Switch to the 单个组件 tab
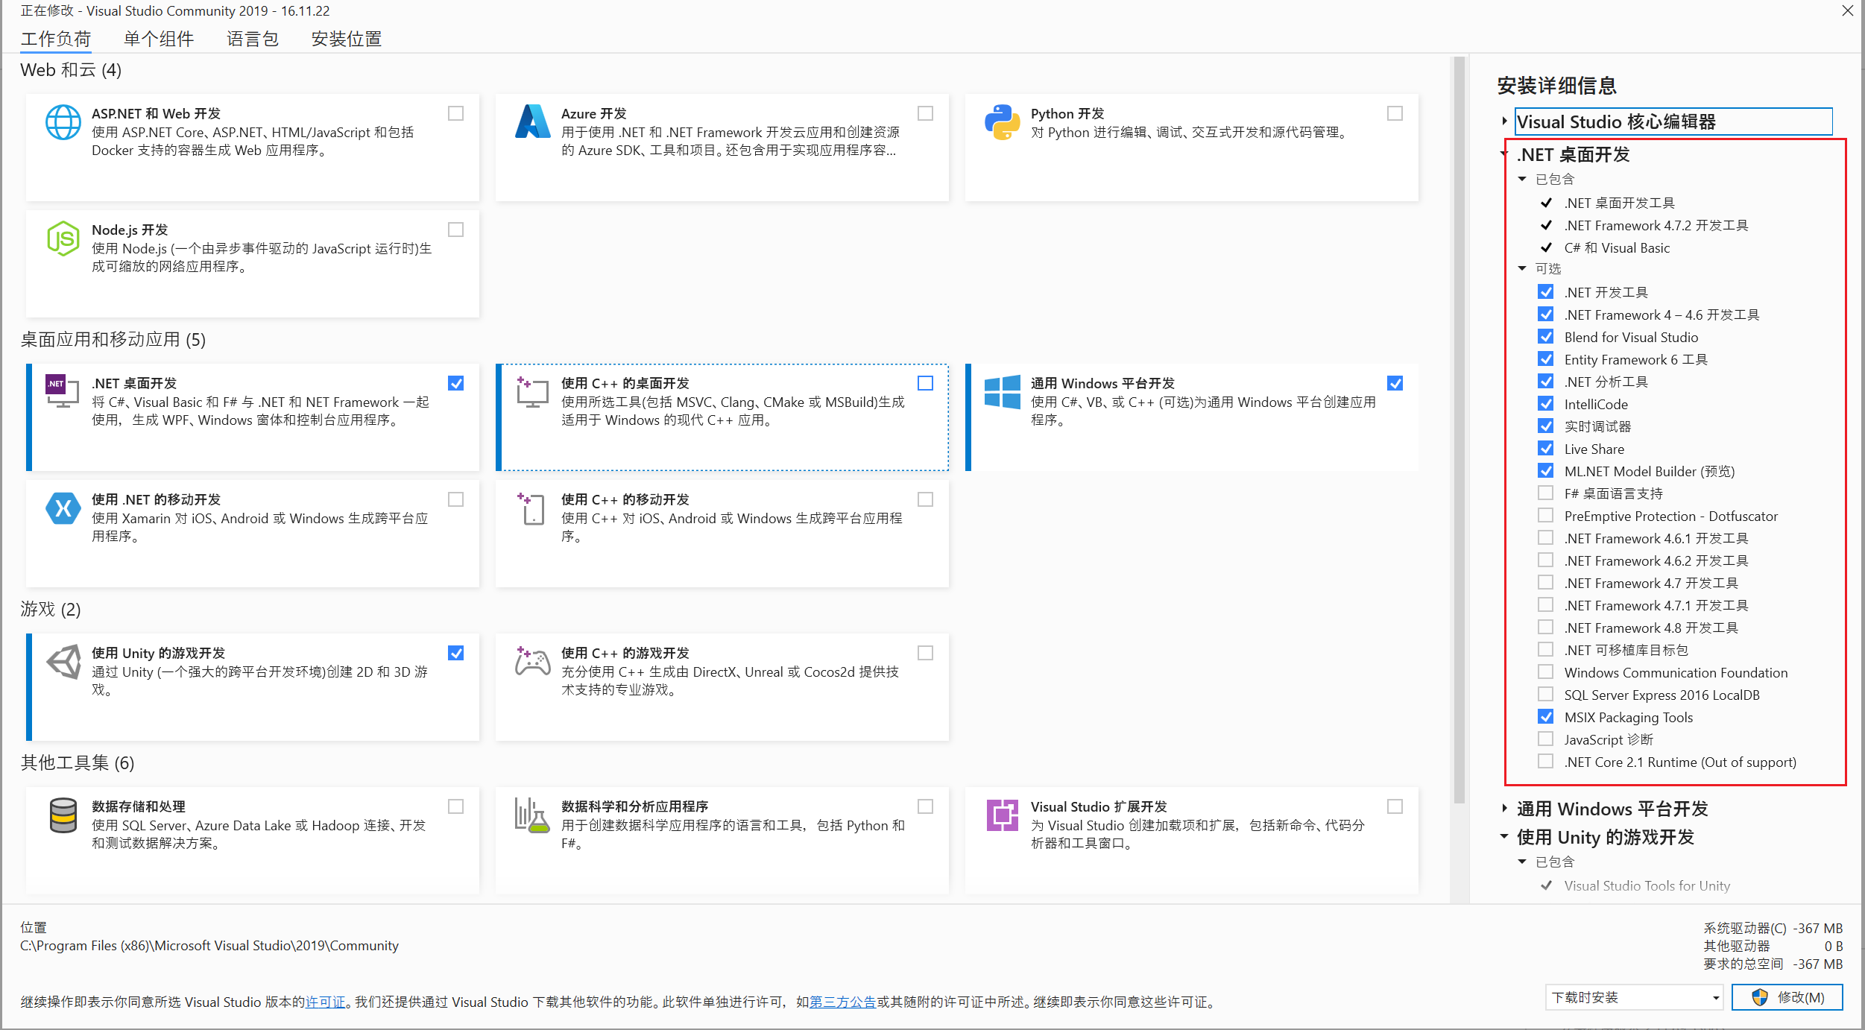This screenshot has height=1030, width=1865. (159, 39)
